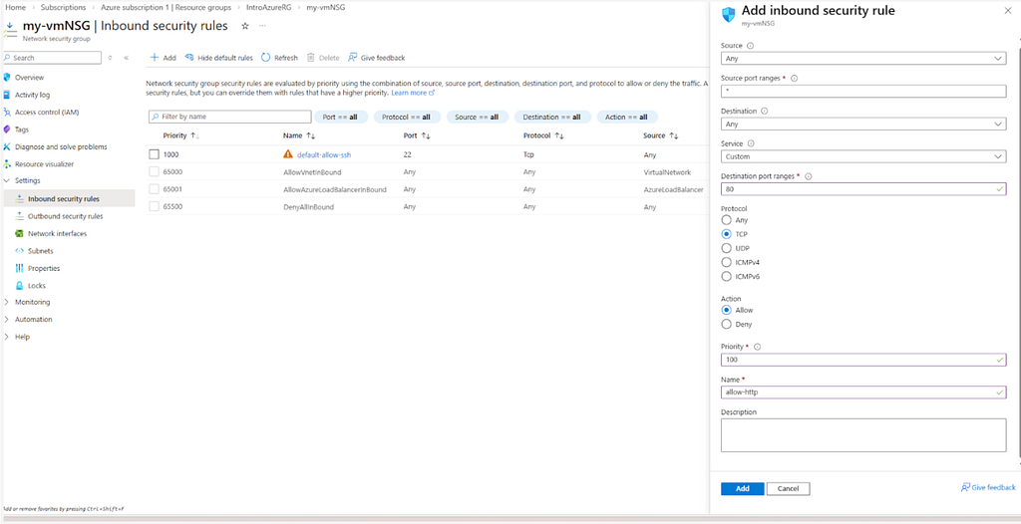The image size is (1021, 524).
Task: Open the Service dropdown set to Custom
Action: click(x=863, y=156)
